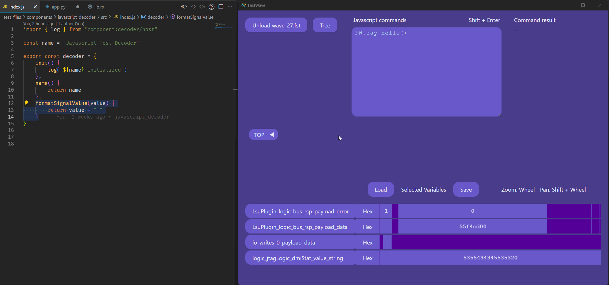
Task: Open test_files in the breadcrumb
Action: [x=12, y=17]
